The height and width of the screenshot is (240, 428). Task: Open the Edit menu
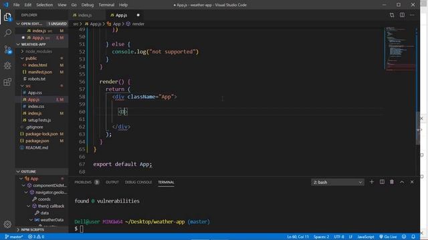[28, 5]
